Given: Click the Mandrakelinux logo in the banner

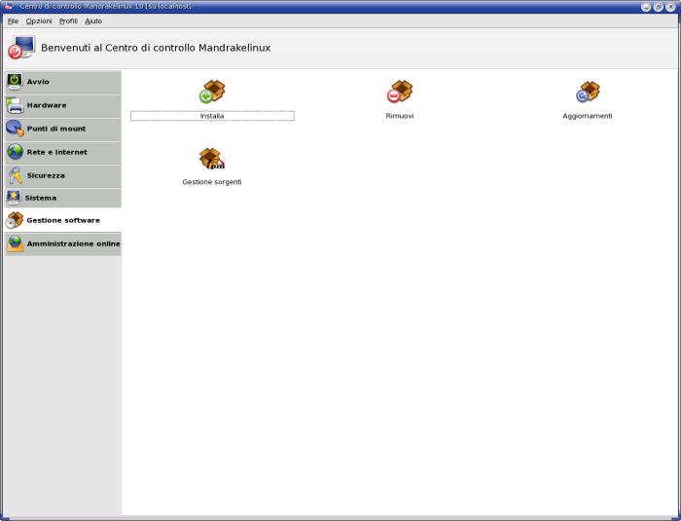Looking at the screenshot, I should point(21,48).
